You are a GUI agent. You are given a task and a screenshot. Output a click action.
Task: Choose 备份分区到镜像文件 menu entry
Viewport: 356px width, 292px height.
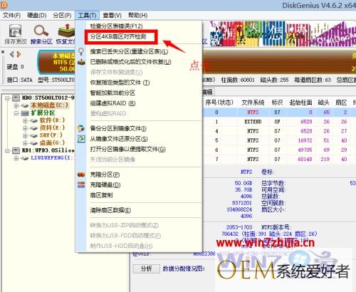coord(118,128)
